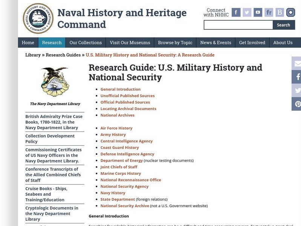The width and height of the screenshot is (301, 226).
Task: Jump to General Introduction link
Action: [x=120, y=89]
